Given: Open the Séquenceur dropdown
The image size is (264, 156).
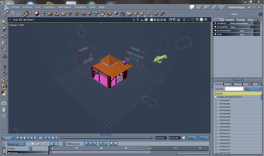Looking at the screenshot, I should pos(16,144).
